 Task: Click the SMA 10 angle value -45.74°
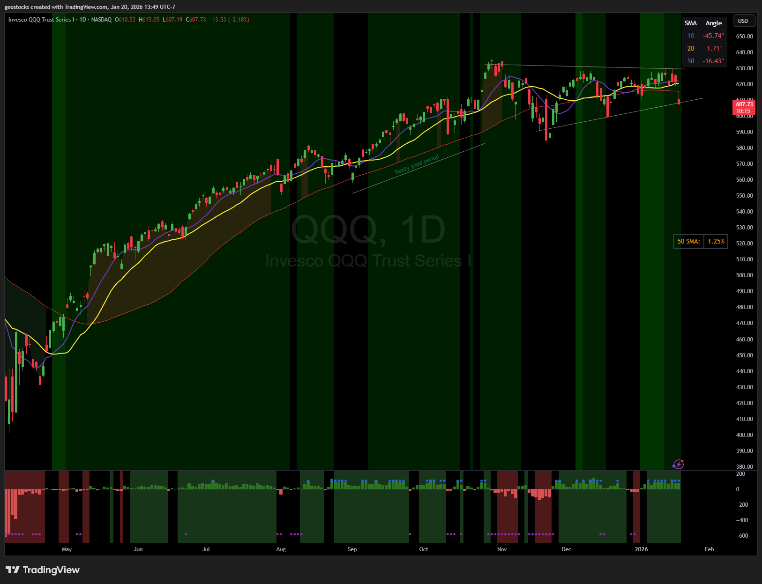[x=713, y=36]
